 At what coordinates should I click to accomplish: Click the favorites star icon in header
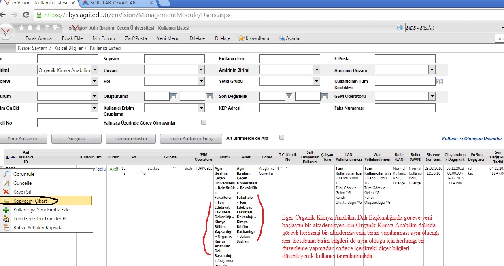tap(21, 28)
